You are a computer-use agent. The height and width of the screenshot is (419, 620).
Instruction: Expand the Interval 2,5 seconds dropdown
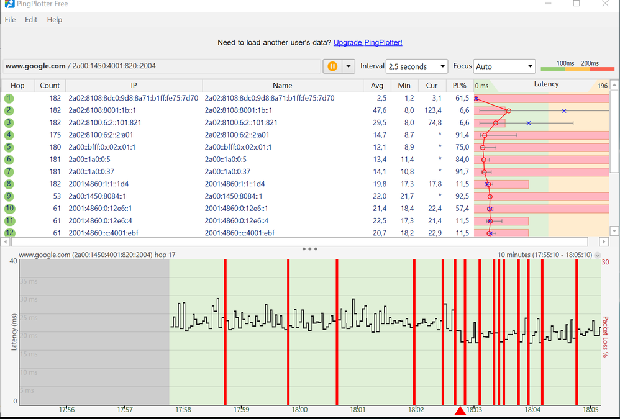416,66
